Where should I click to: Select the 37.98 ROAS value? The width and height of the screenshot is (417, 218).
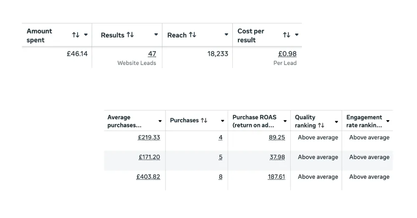coord(277,157)
